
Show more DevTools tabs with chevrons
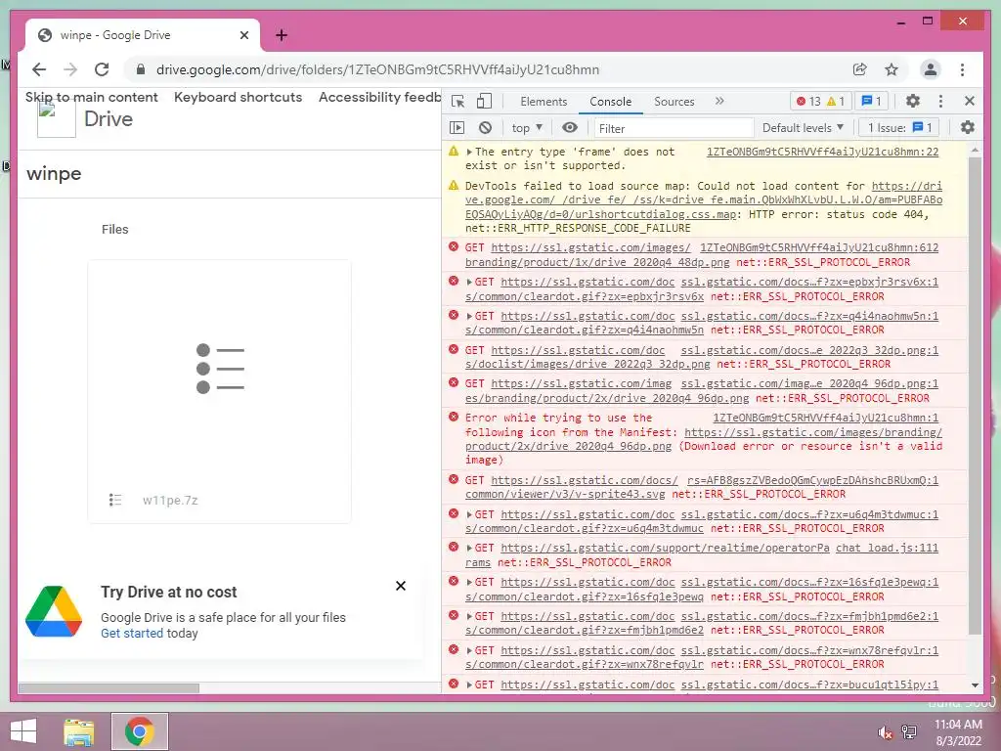pos(719,101)
